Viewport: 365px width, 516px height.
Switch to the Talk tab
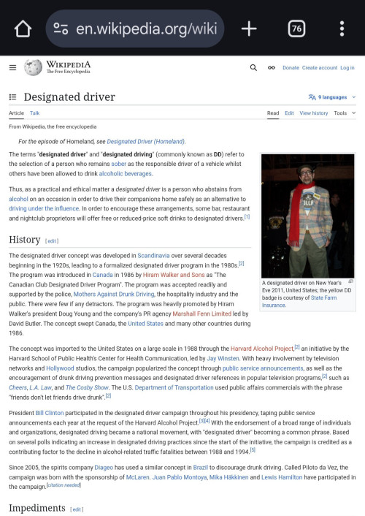(x=34, y=113)
